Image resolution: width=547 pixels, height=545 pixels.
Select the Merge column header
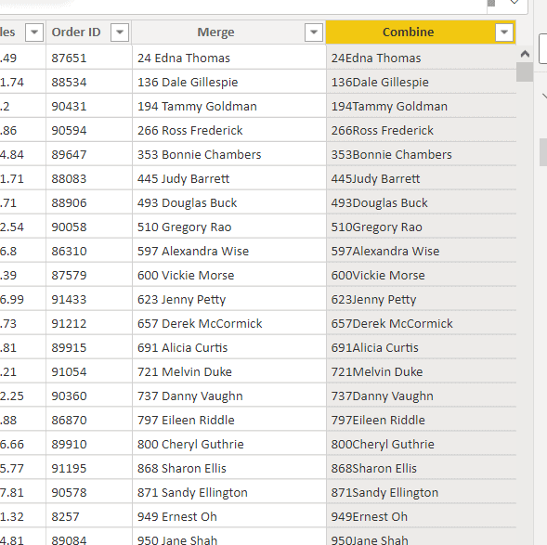click(x=228, y=32)
